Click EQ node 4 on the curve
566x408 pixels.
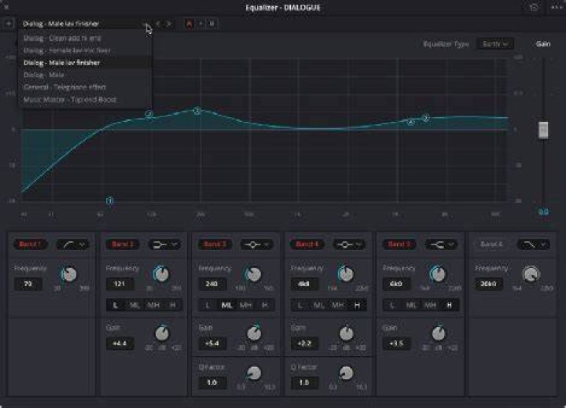(x=410, y=122)
